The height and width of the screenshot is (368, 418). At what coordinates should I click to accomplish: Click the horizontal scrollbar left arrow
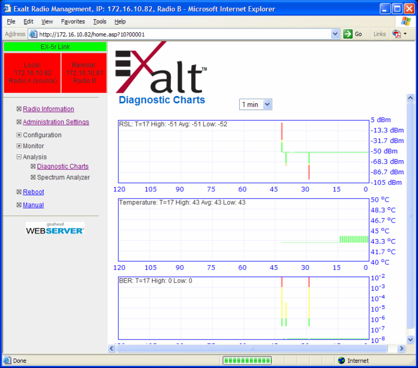tap(111, 348)
